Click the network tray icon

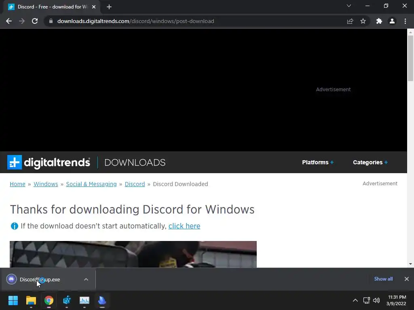(366, 300)
